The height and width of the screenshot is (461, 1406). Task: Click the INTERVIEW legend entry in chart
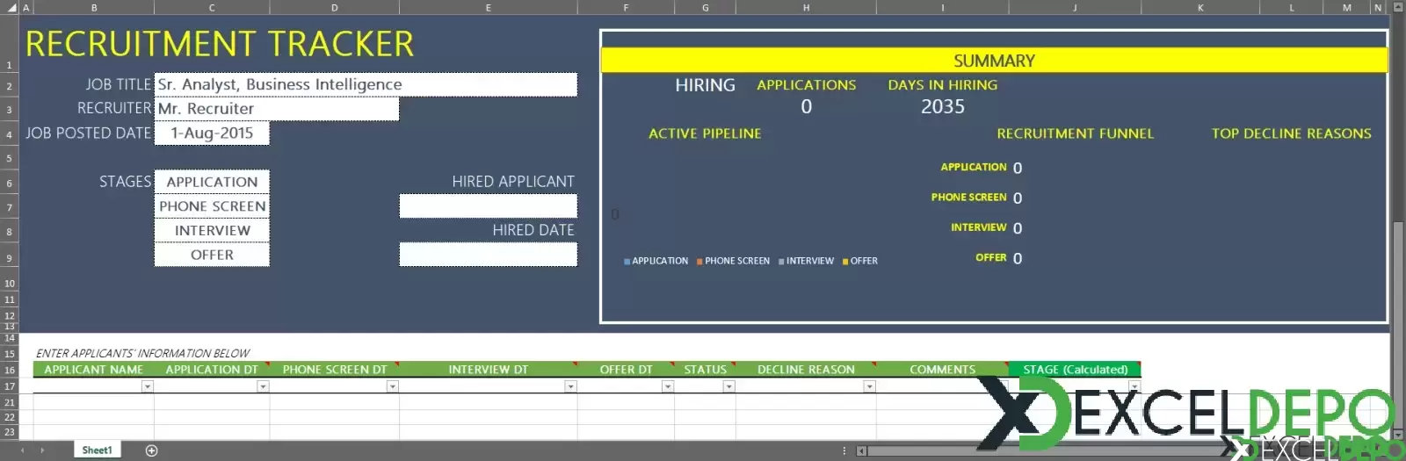coord(806,261)
